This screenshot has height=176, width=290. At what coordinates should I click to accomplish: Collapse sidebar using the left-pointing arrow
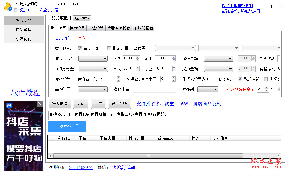pos(41,84)
